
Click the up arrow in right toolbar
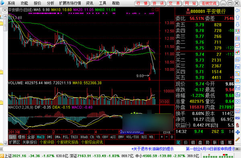(237, 17)
